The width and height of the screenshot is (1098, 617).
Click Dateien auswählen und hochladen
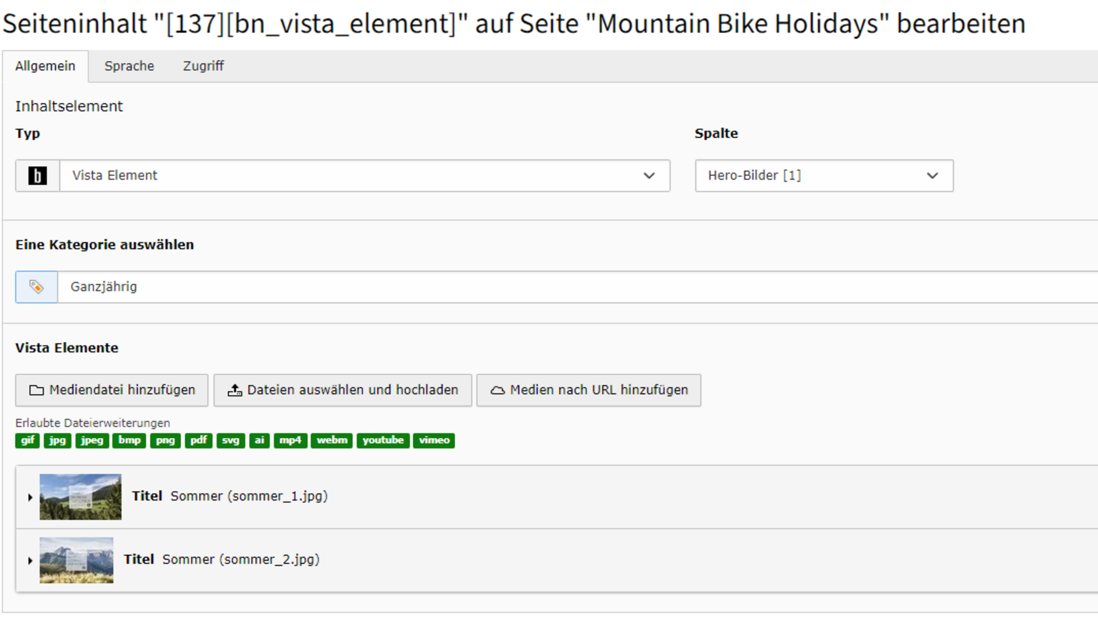(343, 390)
